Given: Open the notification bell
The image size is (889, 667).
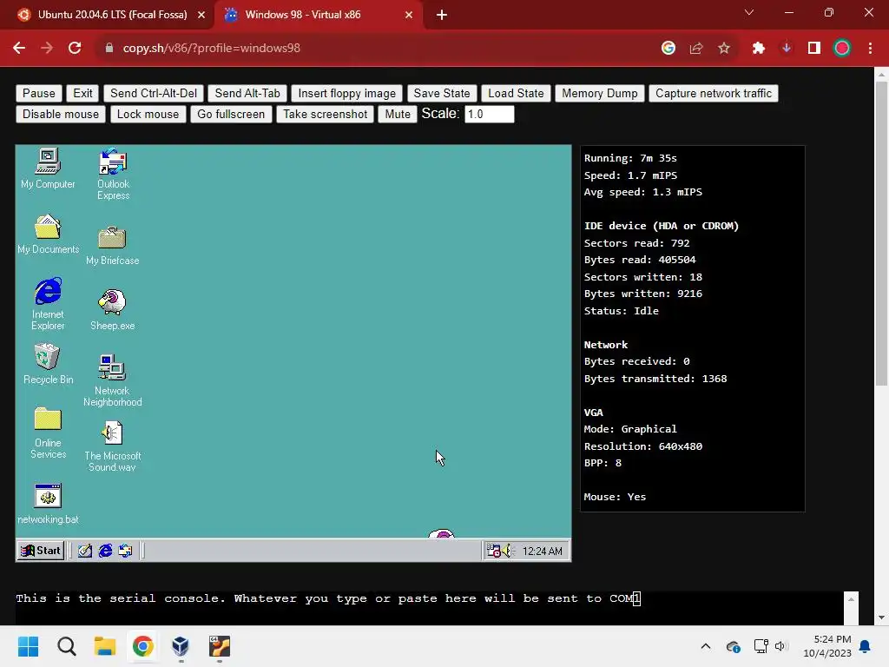Looking at the screenshot, I should (x=866, y=646).
